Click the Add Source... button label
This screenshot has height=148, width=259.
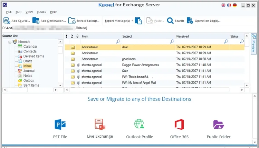tap(21, 21)
